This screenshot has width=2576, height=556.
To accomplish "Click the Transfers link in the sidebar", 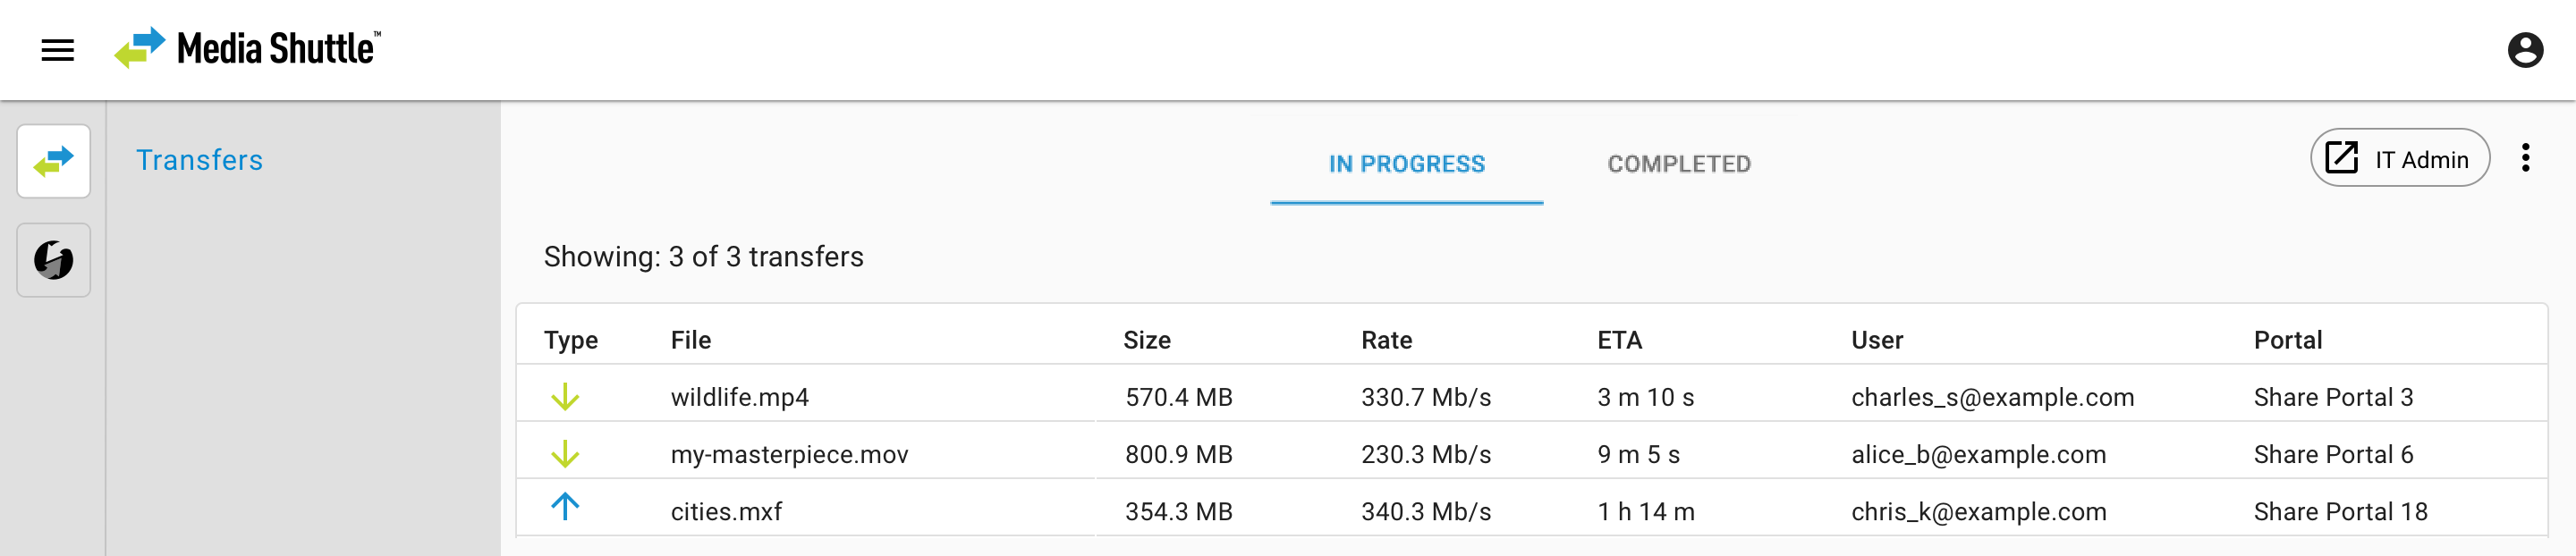I will pyautogui.click(x=199, y=160).
